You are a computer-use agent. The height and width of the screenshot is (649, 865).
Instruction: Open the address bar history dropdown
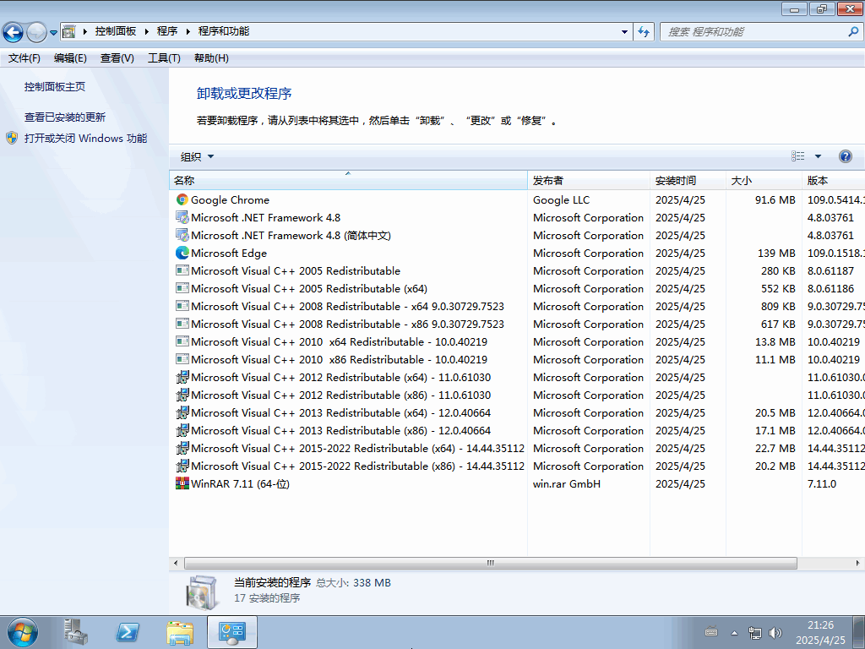tap(623, 30)
